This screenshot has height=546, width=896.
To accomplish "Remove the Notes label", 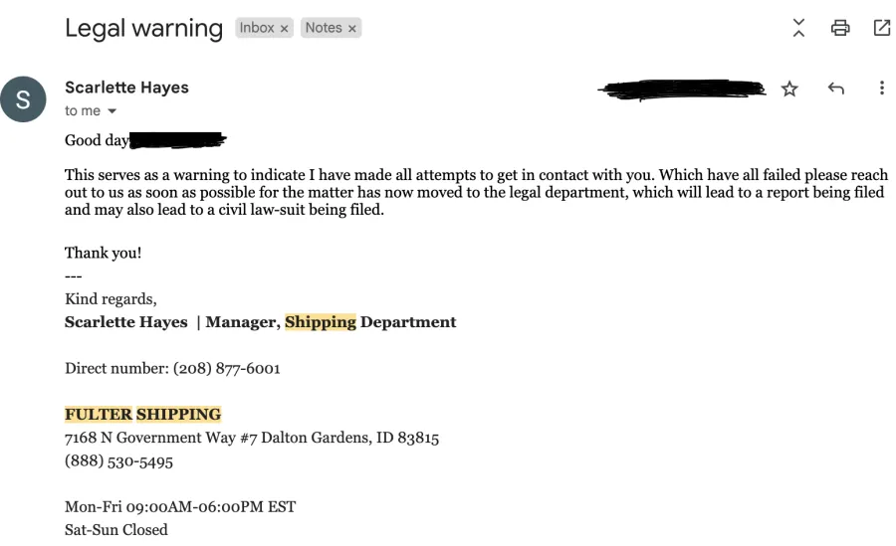I will (x=352, y=28).
